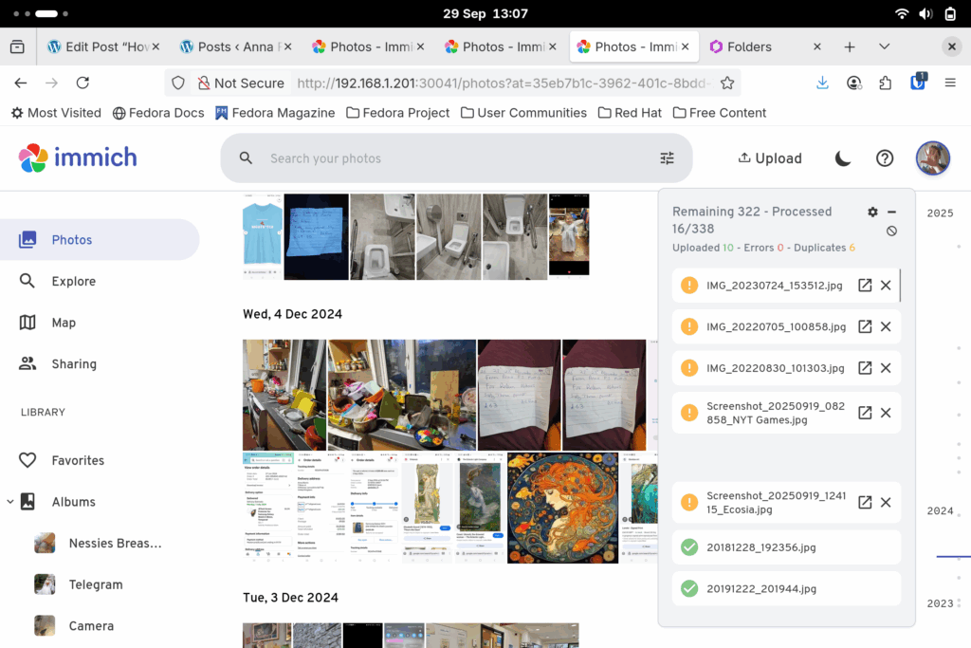Open the user profile avatar
Image resolution: width=971 pixels, height=648 pixels.
pos(932,158)
